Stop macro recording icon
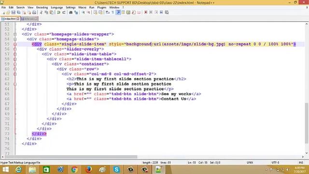The width and height of the screenshot is (309, 174). tap(151, 13)
